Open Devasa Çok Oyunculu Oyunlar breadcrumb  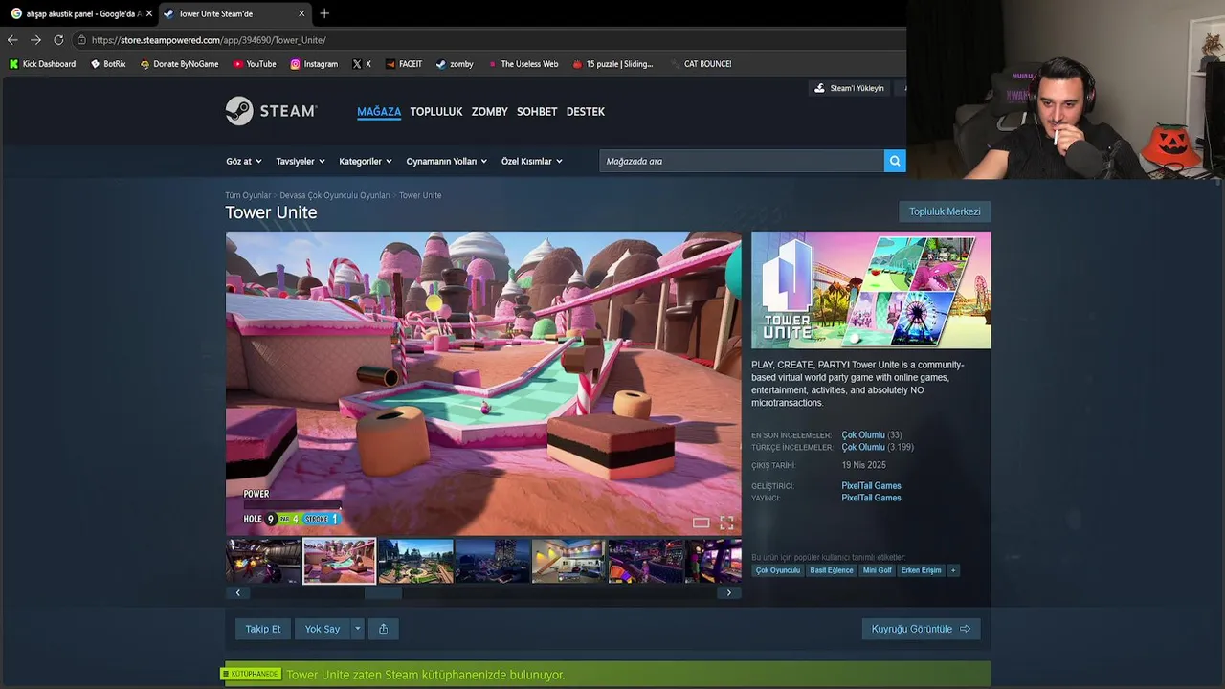click(x=335, y=195)
